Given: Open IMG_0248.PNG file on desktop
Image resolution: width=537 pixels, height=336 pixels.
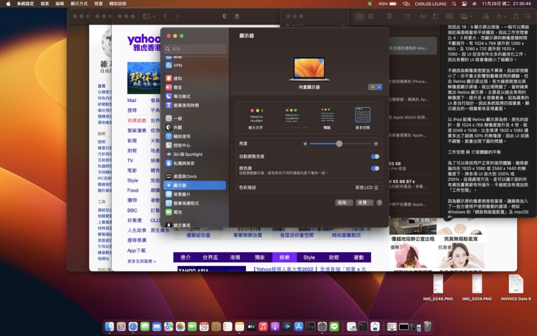Looking at the screenshot, I should 438,287.
